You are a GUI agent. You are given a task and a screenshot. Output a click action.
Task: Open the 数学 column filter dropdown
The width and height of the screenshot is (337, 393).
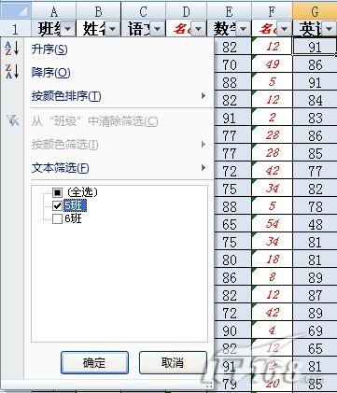pos(243,29)
